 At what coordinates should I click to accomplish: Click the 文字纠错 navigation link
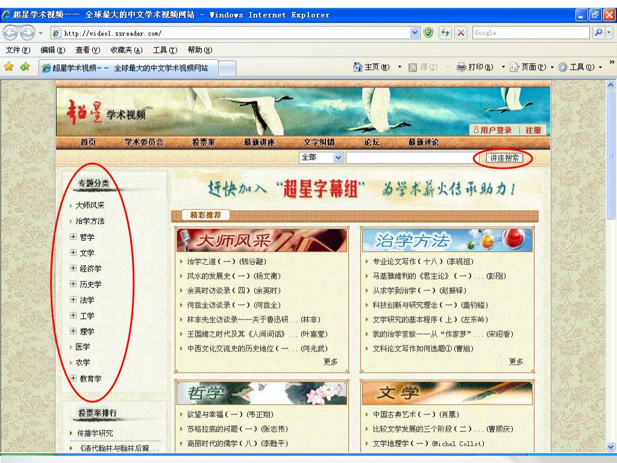[x=319, y=142]
